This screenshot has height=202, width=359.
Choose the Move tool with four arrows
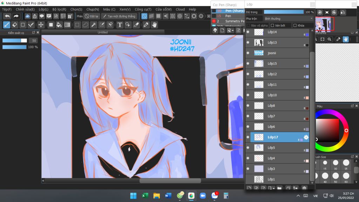pyautogui.click(x=41, y=25)
